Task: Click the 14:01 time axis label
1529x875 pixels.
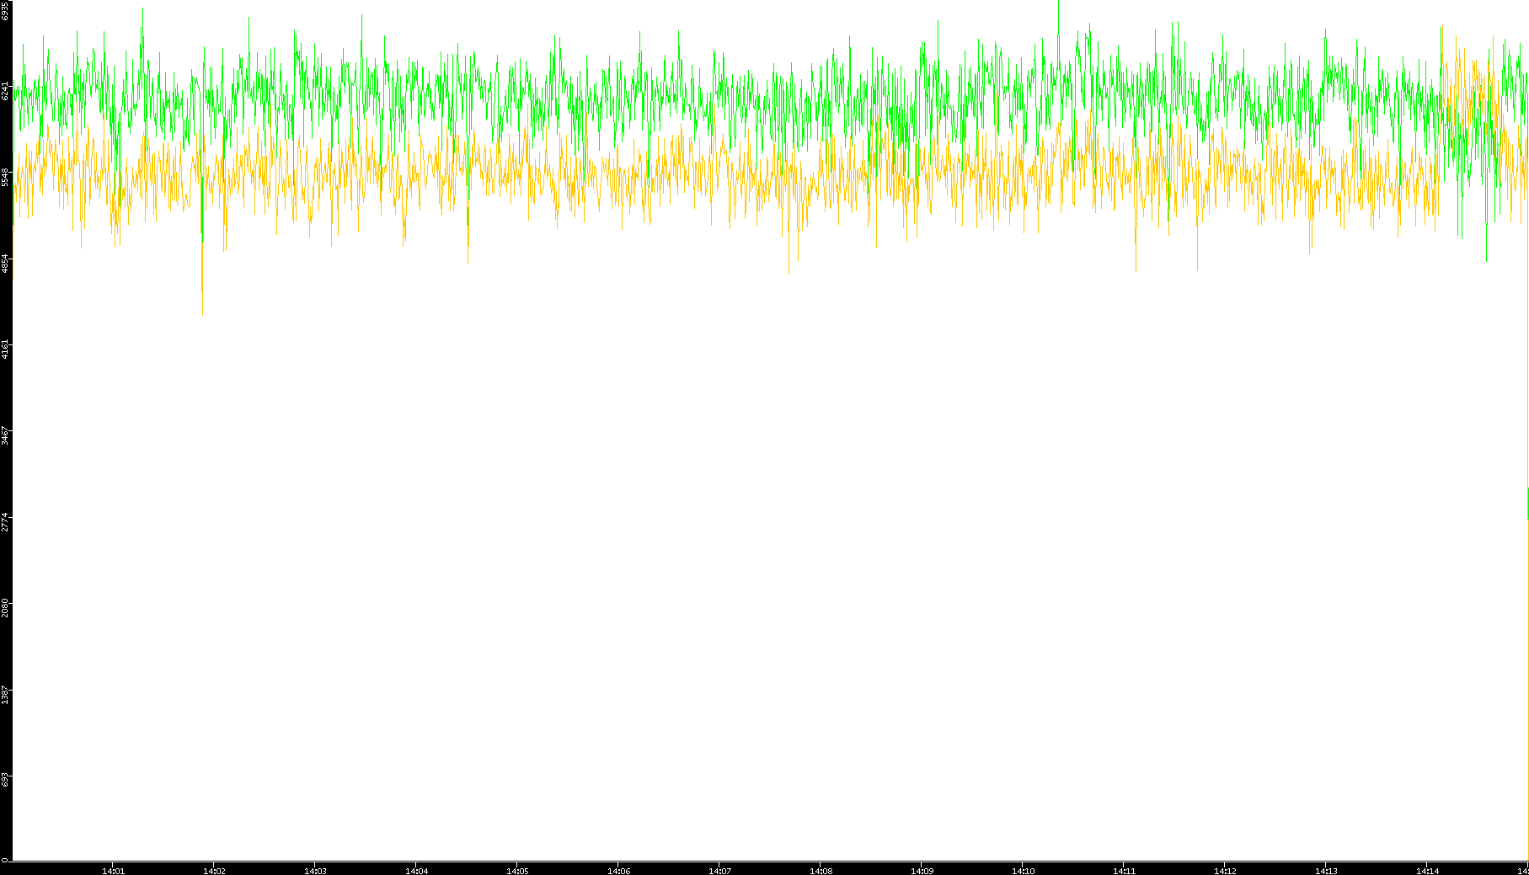Action: pos(113,871)
